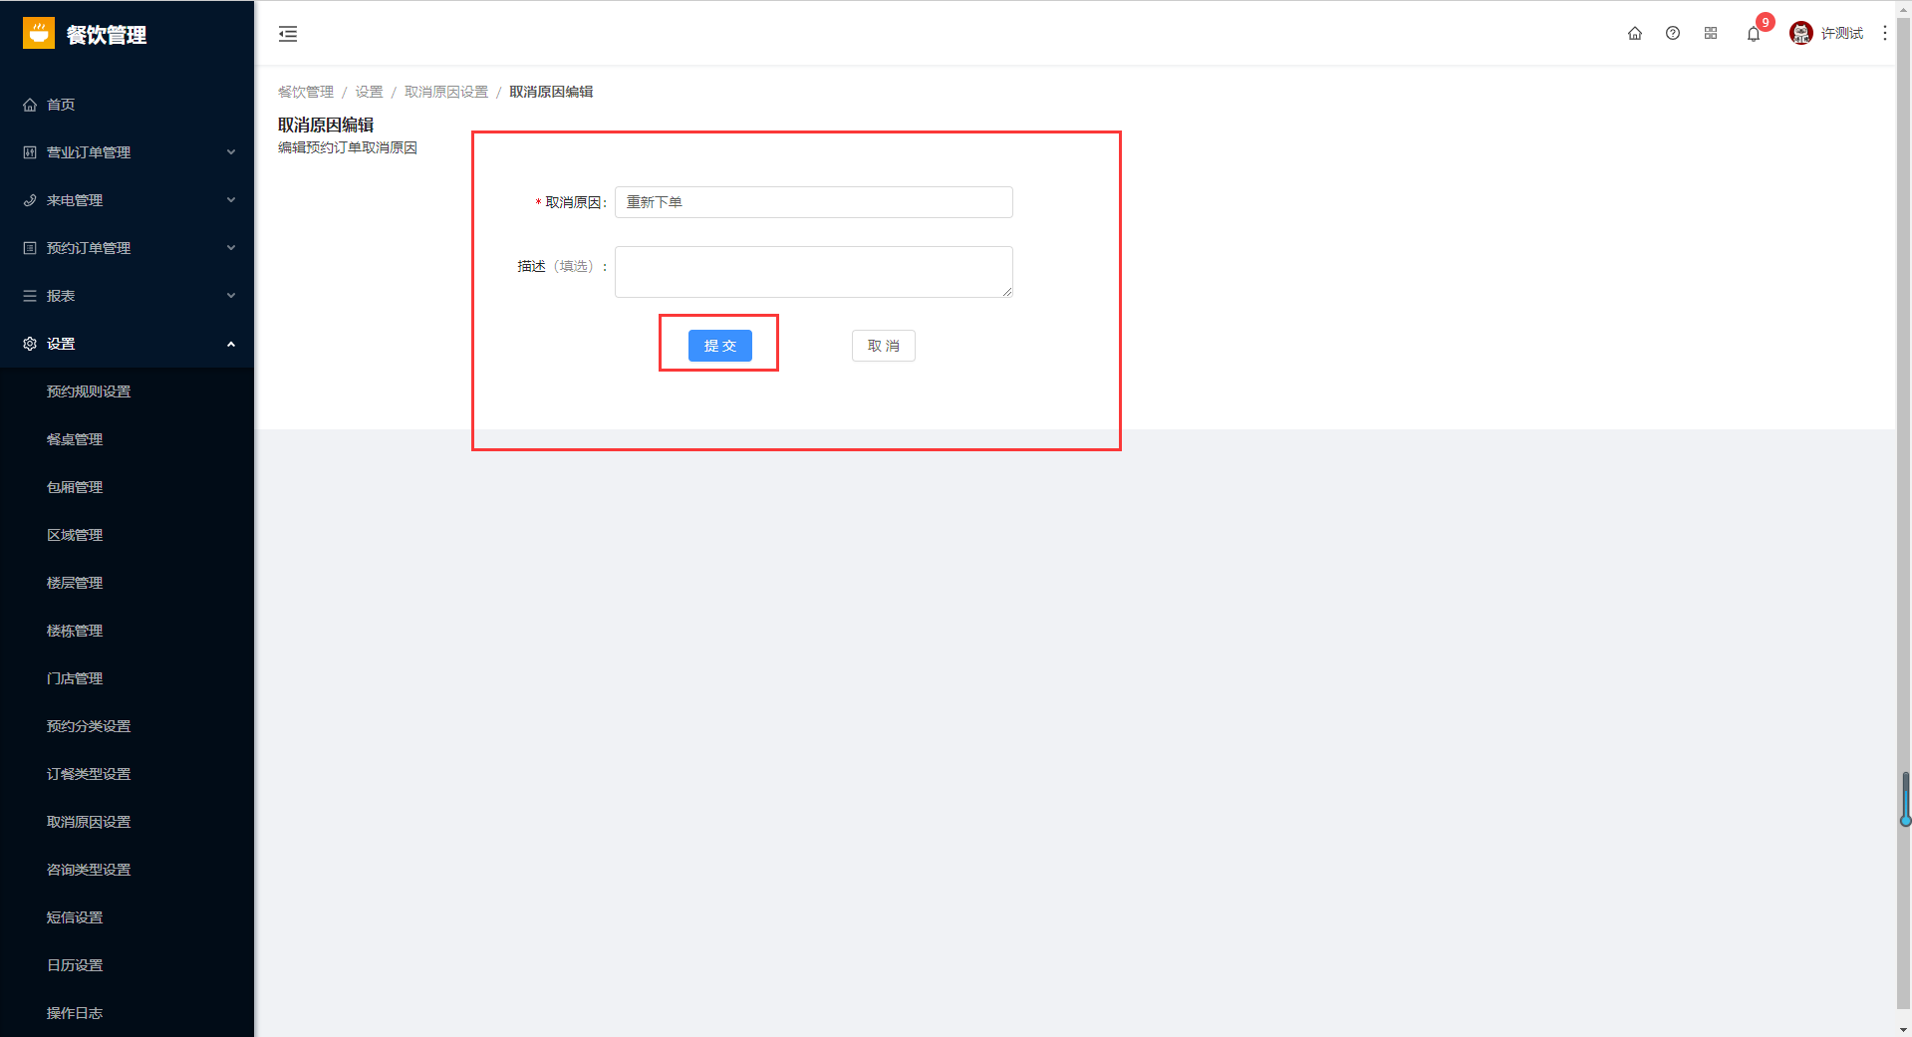Click 首页 home icon in sidebar
The width and height of the screenshot is (1912, 1037).
[x=30, y=105]
